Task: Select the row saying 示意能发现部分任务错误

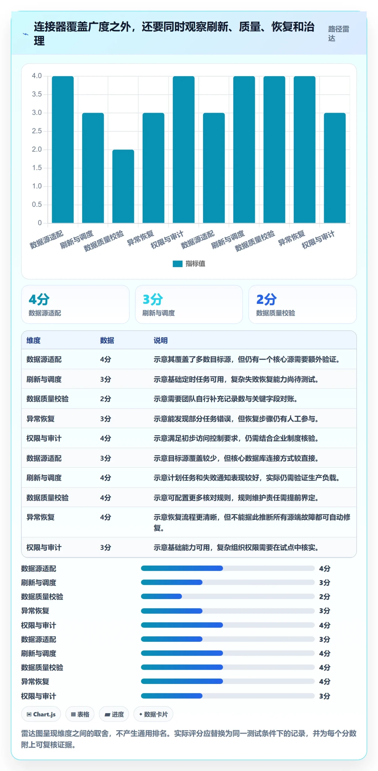Action: point(189,419)
